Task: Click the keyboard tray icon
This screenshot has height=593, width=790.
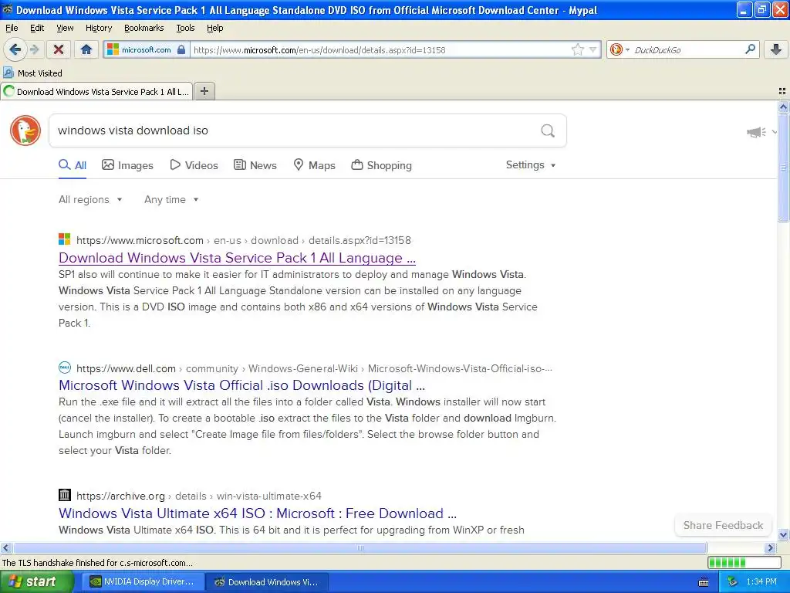Action: [x=704, y=582]
